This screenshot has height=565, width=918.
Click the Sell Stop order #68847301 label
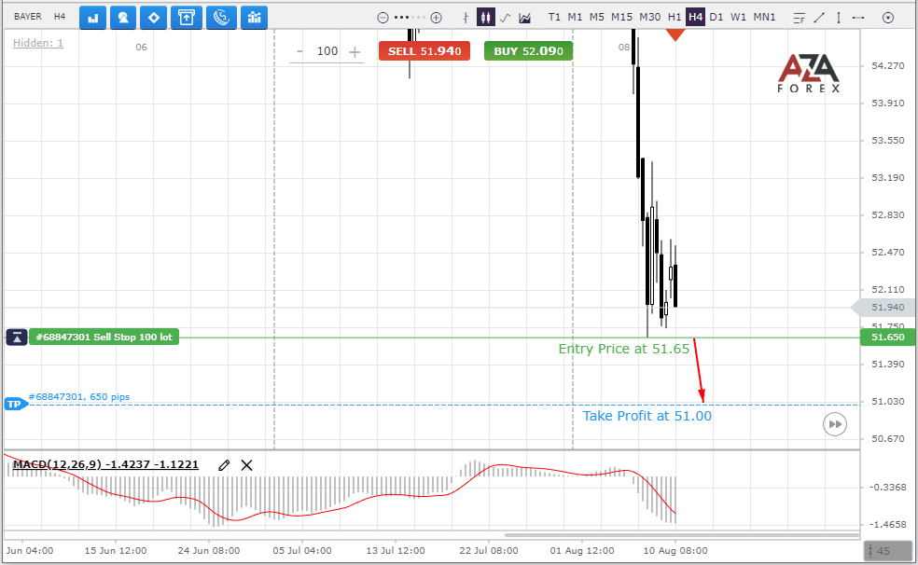pos(104,337)
